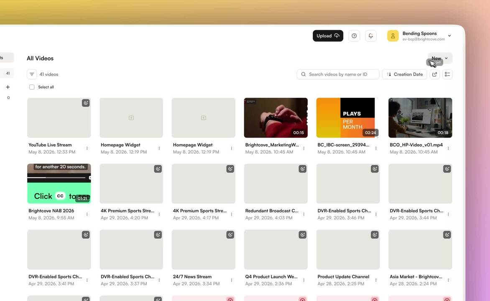The image size is (490, 301).
Task: Switch to list view layout icon
Action: (x=447, y=74)
